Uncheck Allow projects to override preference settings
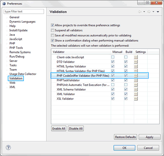Viewport: 164px width, 156px height. 52,25
